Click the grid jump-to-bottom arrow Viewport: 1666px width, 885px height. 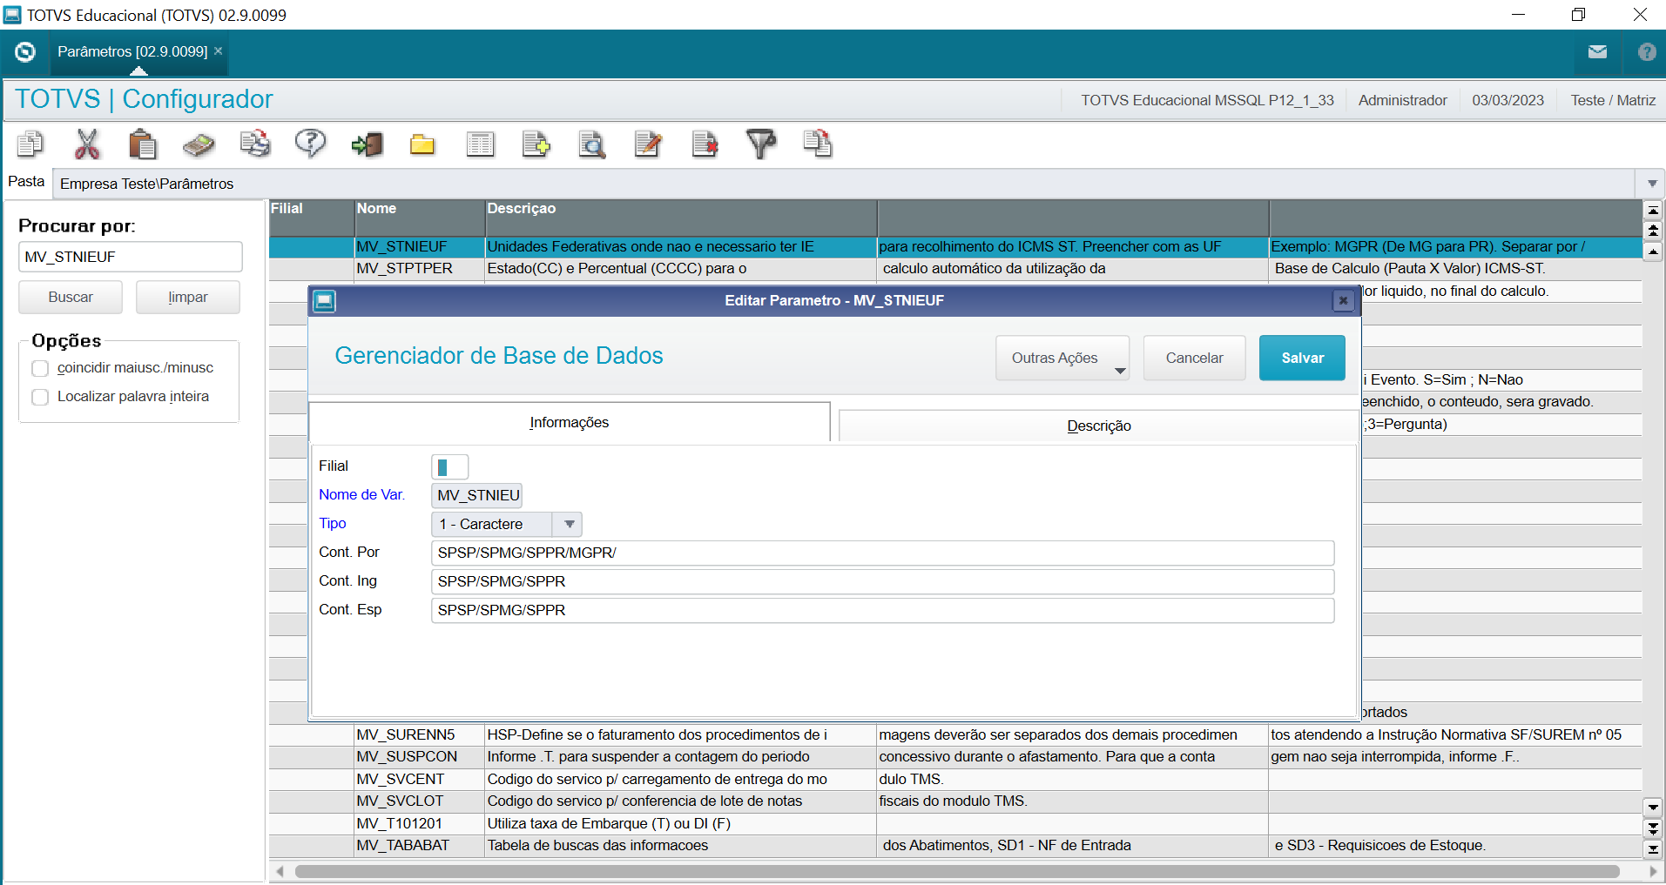pyautogui.click(x=1652, y=848)
